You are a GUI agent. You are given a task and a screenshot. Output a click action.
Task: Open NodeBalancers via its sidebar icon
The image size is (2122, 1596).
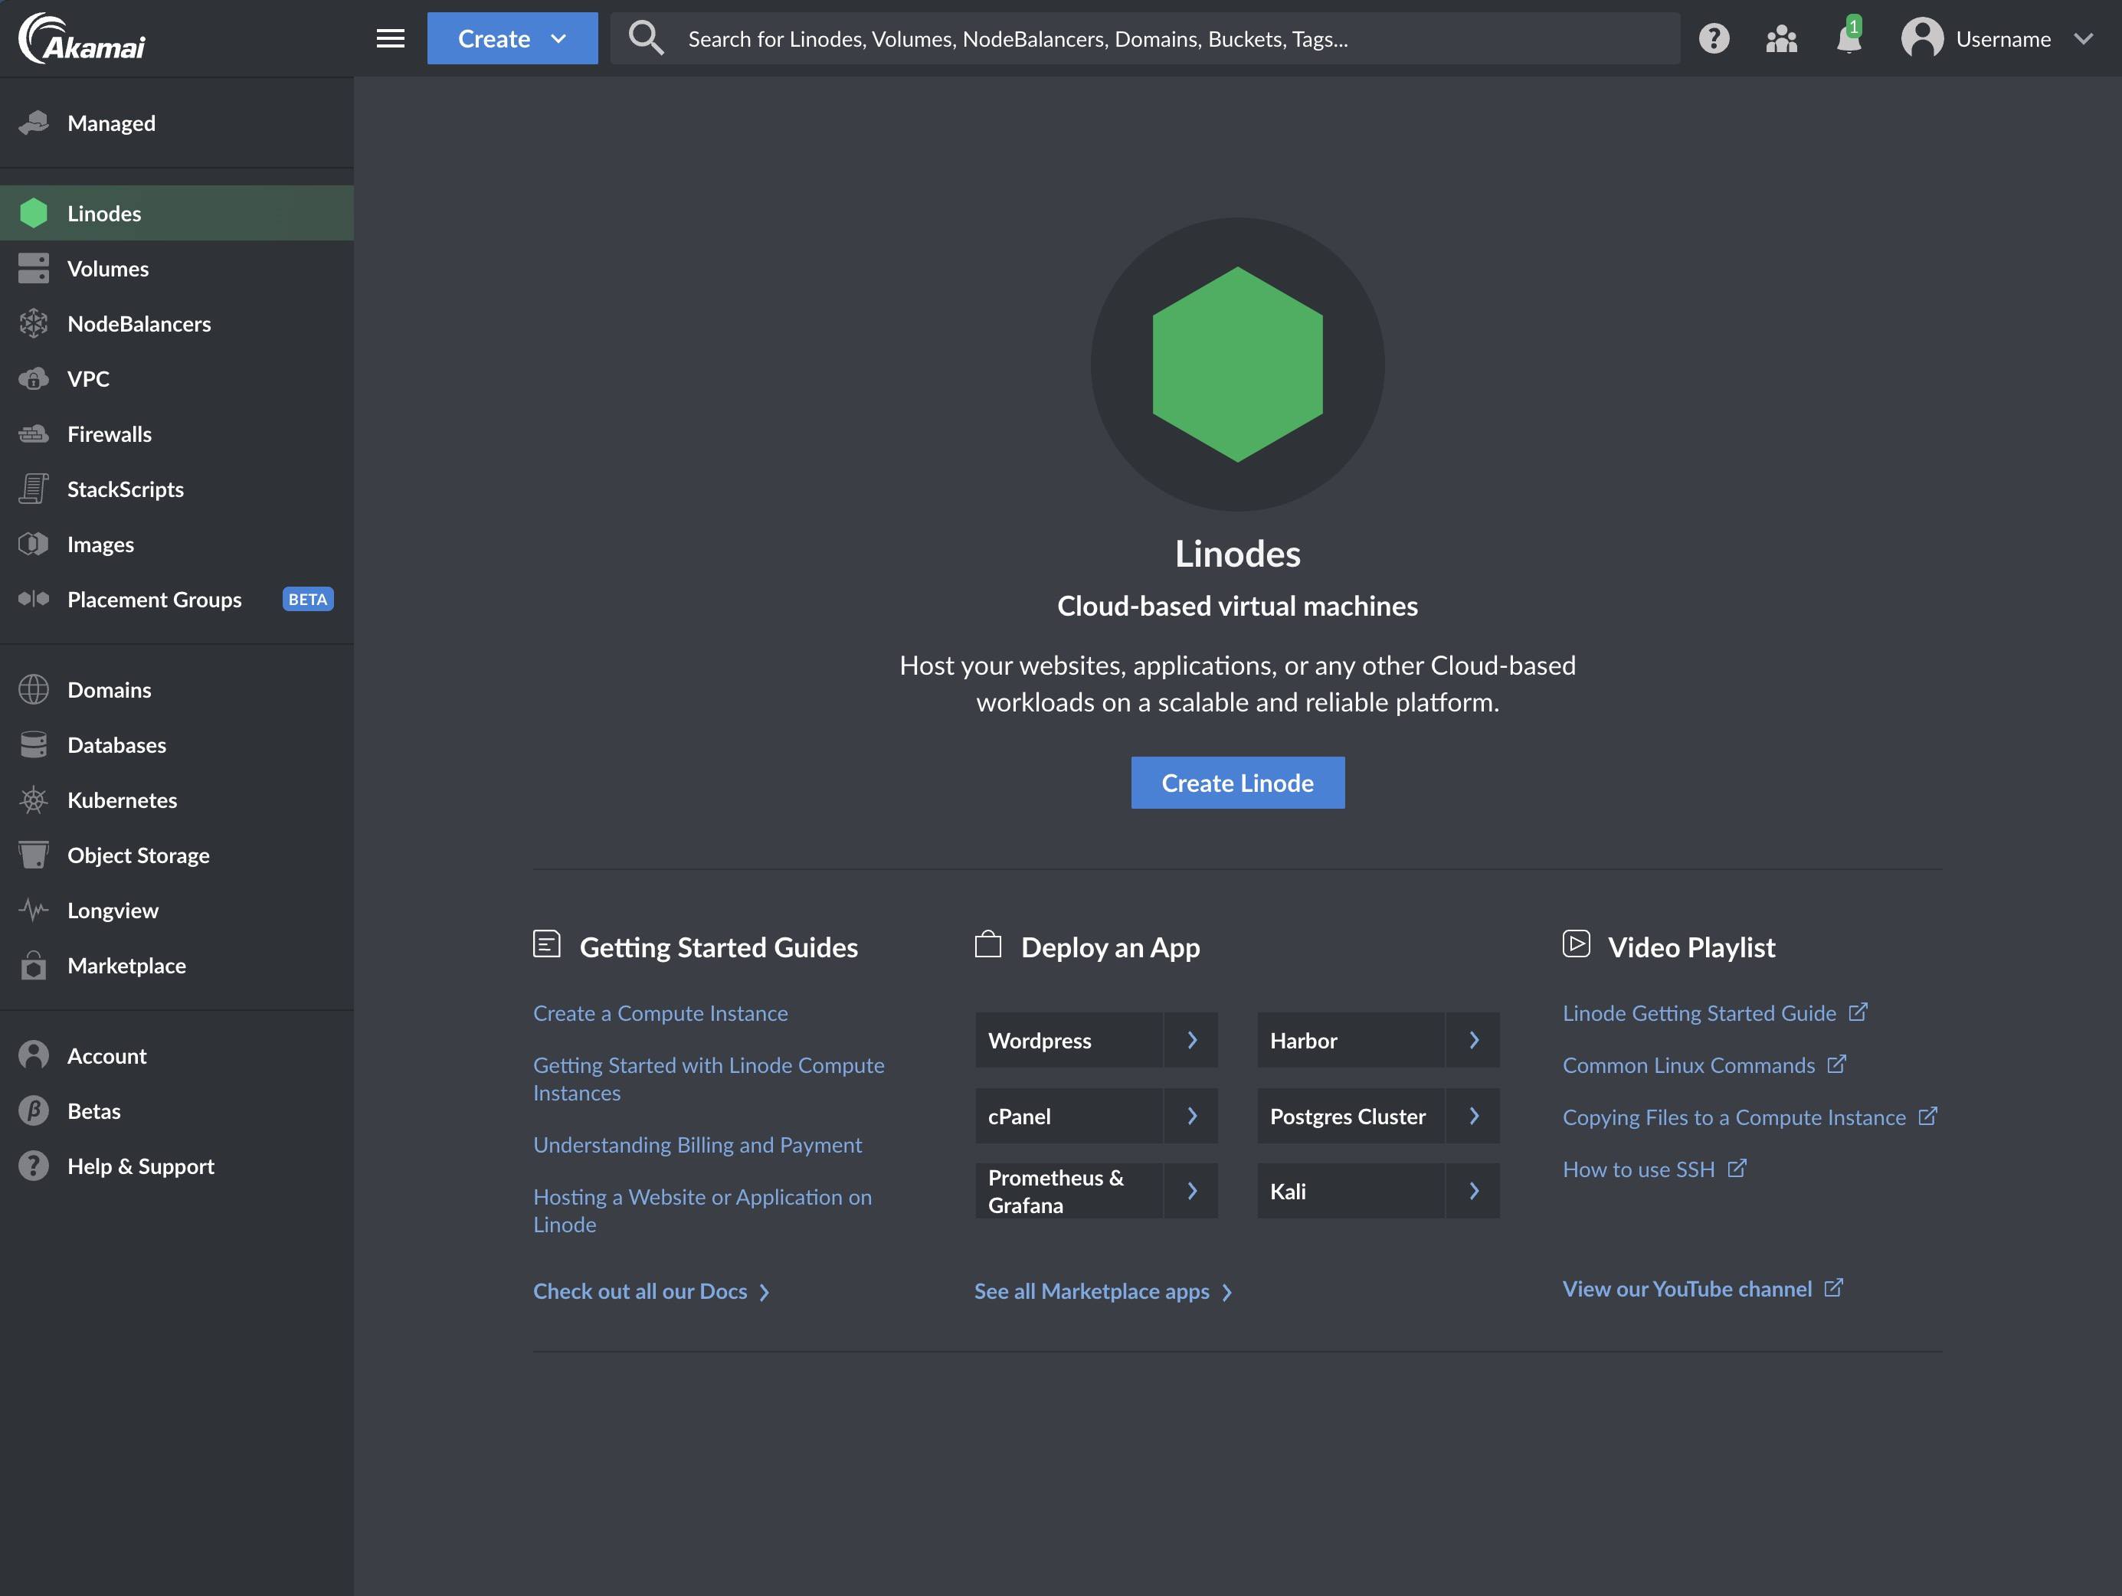(34, 323)
